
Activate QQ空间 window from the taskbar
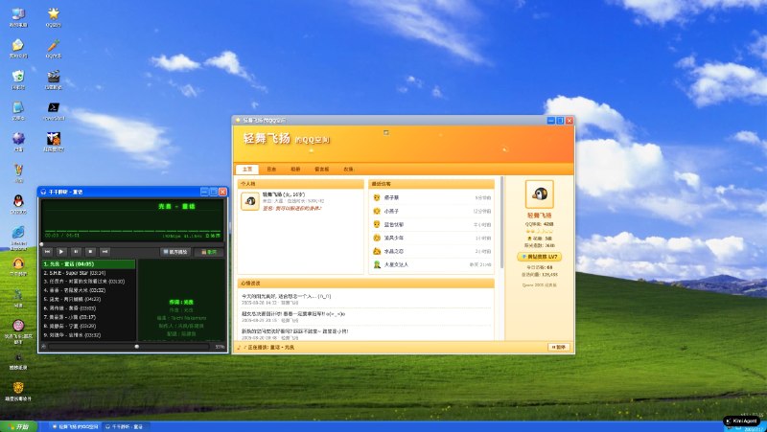[x=76, y=426]
